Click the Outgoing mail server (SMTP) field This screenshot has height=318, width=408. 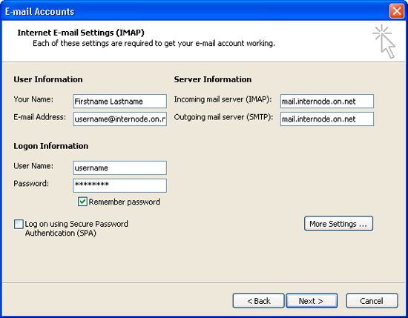pyautogui.click(x=327, y=119)
